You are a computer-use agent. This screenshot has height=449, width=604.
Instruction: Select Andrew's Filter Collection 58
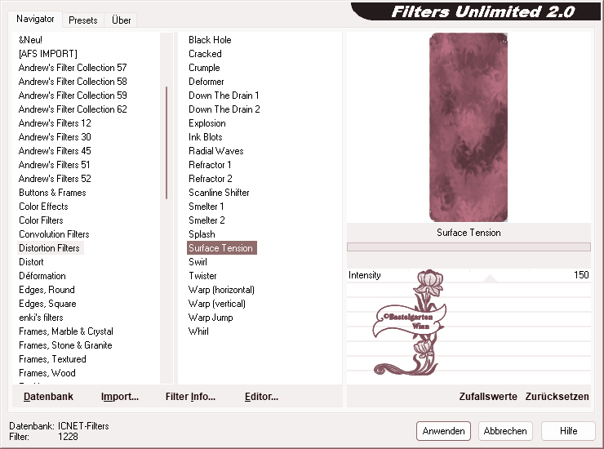[73, 82]
